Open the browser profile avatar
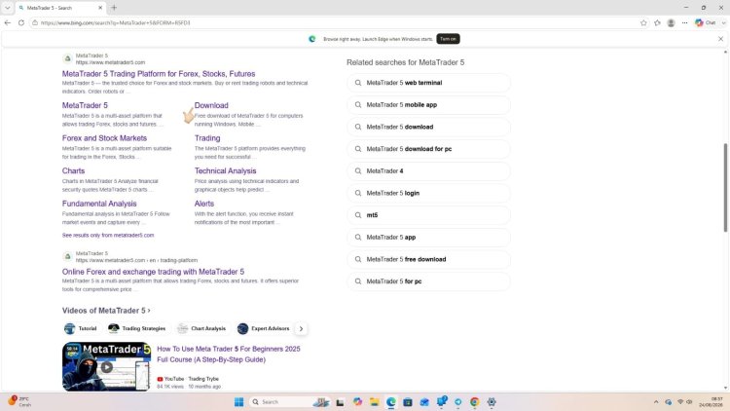The width and height of the screenshot is (730, 411). tap(671, 22)
